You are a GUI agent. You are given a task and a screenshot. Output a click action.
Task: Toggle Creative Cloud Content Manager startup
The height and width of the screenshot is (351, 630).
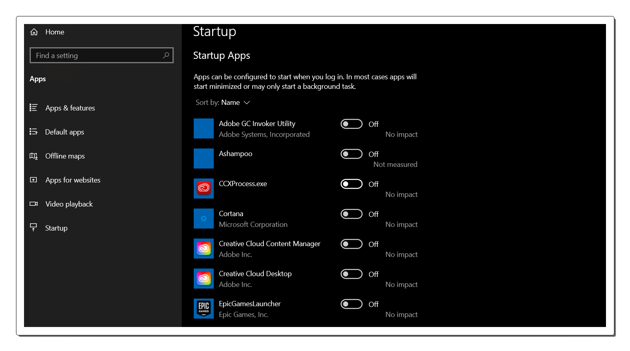(351, 244)
